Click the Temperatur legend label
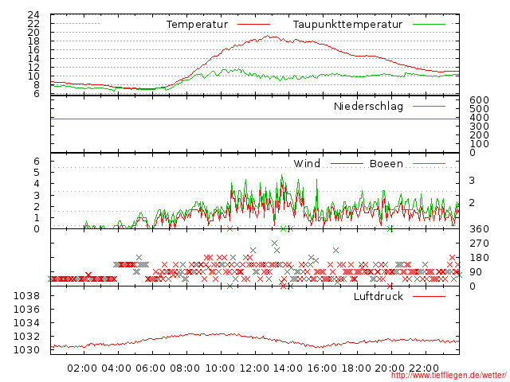 [197, 25]
